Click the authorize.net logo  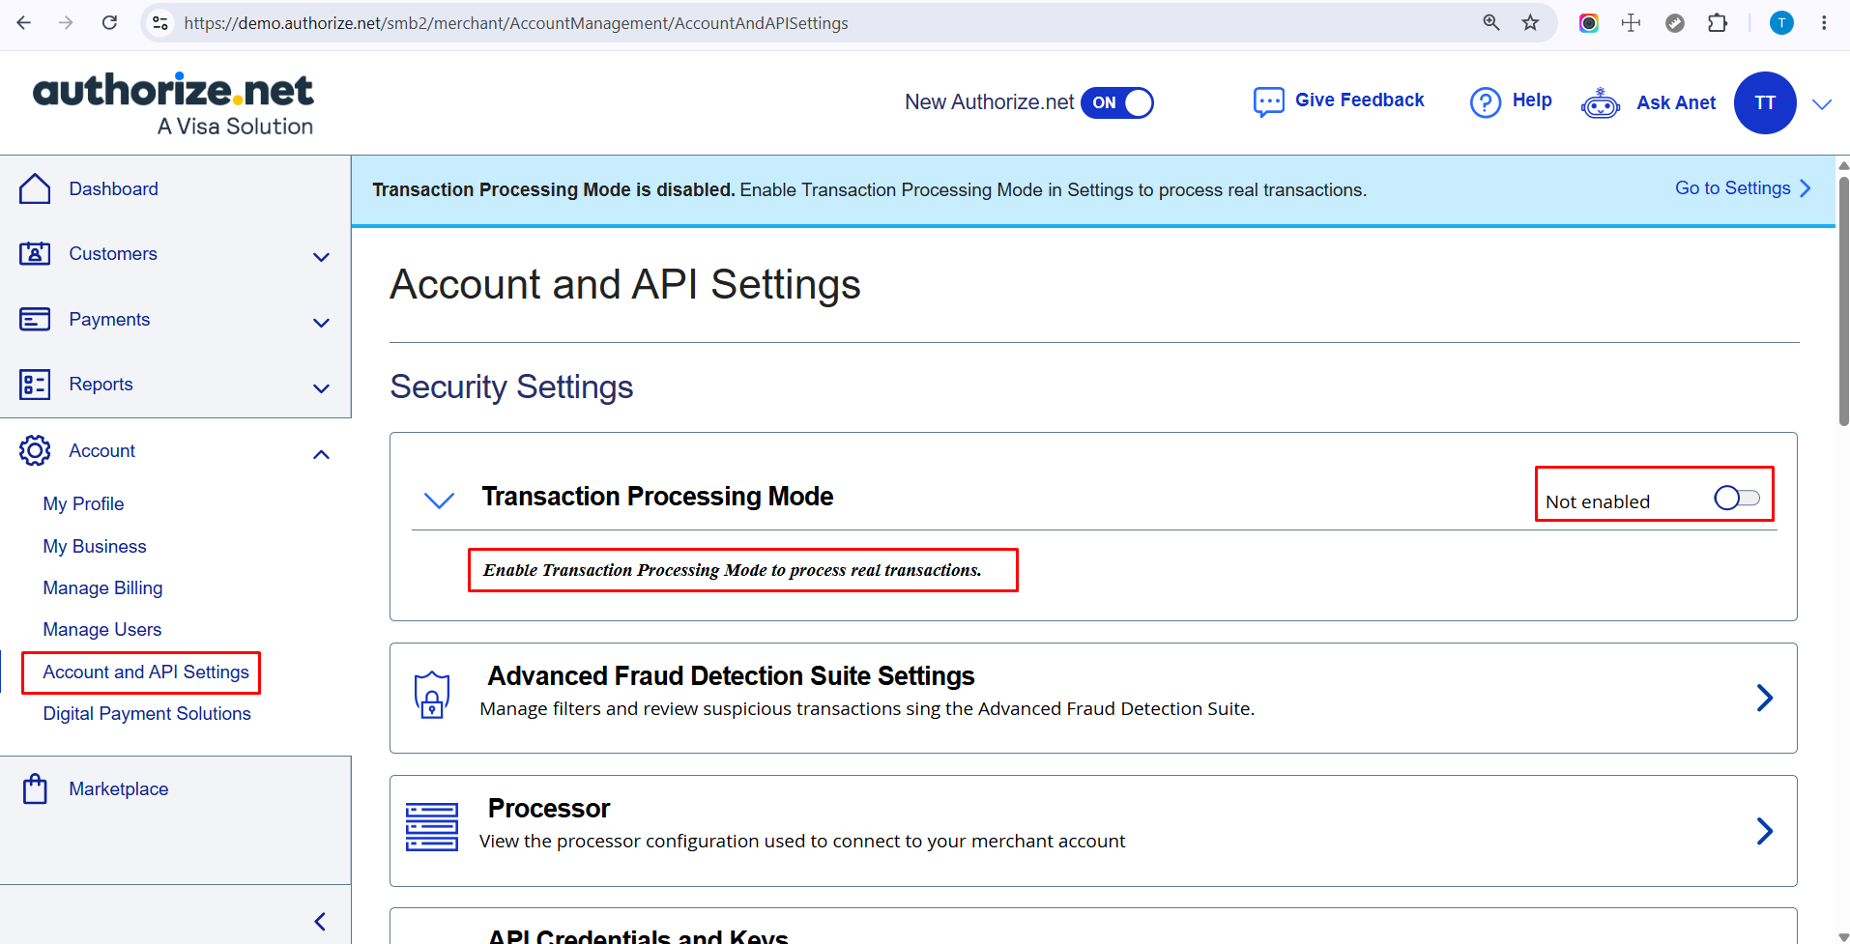173,103
